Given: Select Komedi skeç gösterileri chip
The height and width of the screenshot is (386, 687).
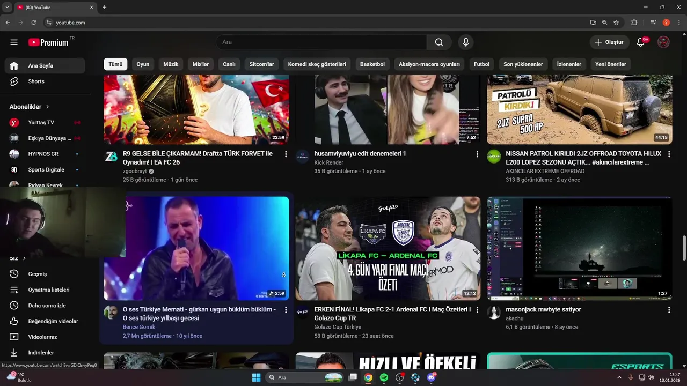Looking at the screenshot, I should click(317, 64).
